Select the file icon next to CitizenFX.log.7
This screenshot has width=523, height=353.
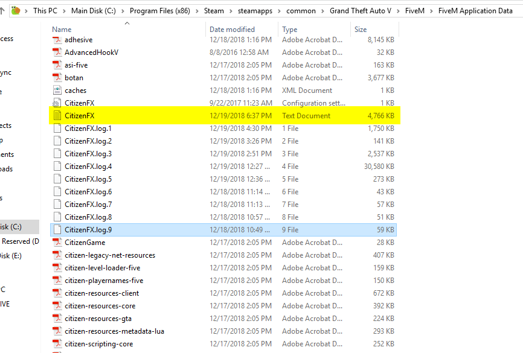point(57,205)
